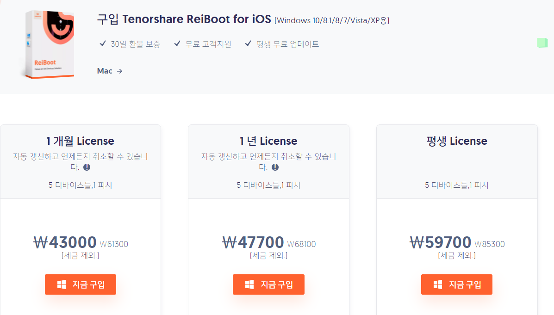
Task: Click the ₩43000 price
Action: pos(65,242)
